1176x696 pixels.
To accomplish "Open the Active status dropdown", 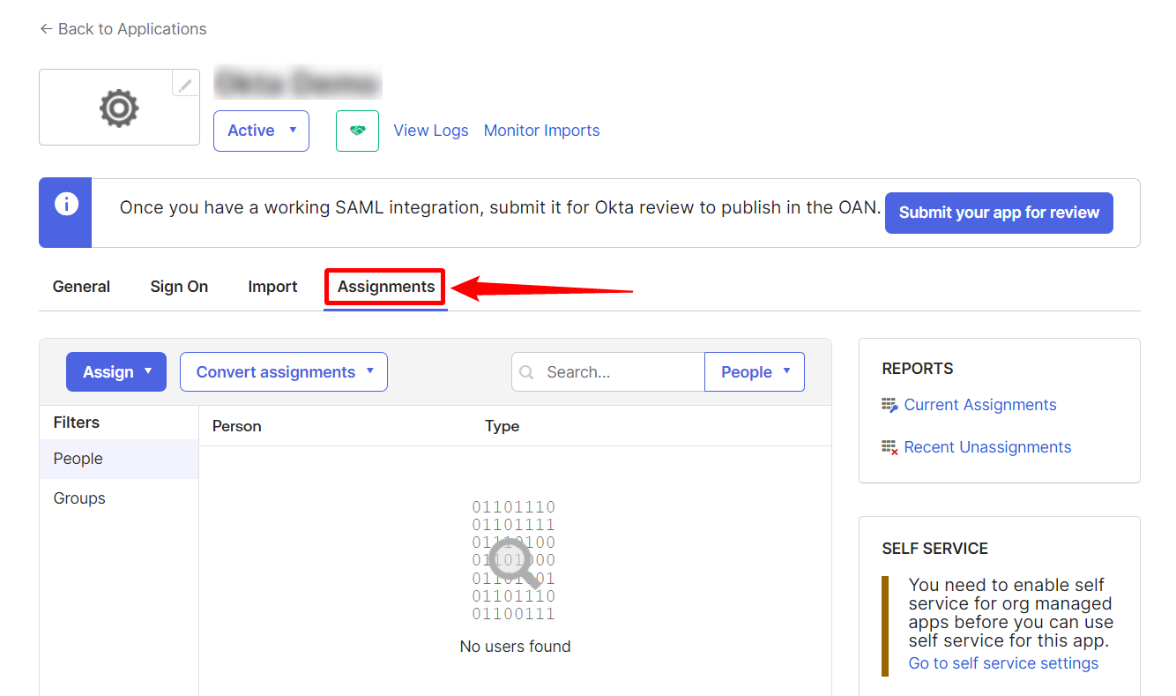I will 261,131.
